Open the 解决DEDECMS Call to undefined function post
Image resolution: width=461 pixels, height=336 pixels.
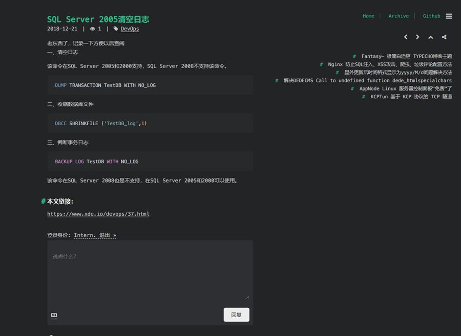point(367,80)
